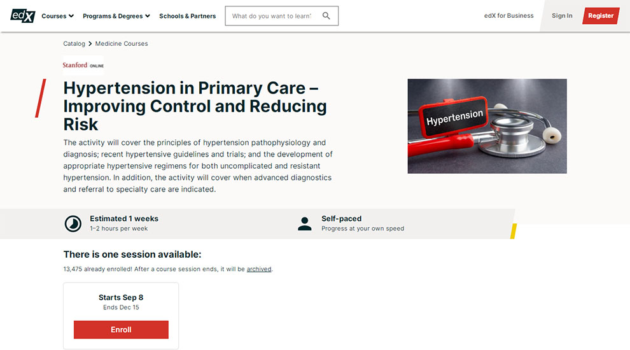Open Medicine Courses breadcrumb link
The image size is (630, 350).
coord(122,44)
